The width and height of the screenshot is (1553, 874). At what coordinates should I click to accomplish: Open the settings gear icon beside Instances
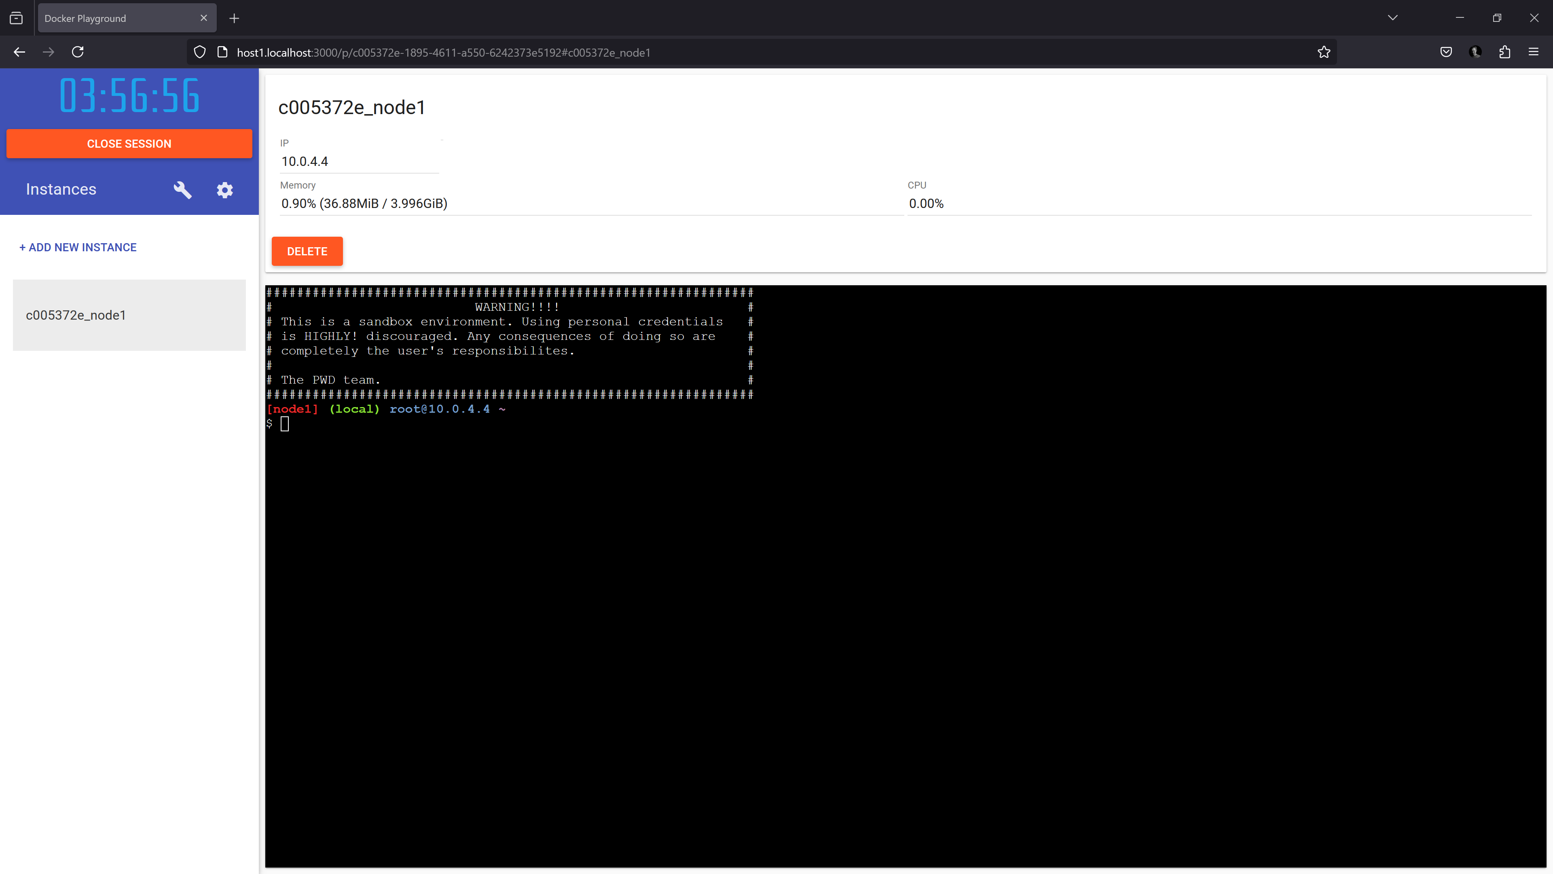pyautogui.click(x=225, y=189)
